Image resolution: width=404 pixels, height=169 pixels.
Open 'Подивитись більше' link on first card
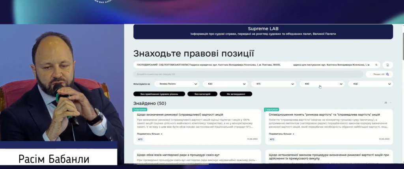[150, 134]
